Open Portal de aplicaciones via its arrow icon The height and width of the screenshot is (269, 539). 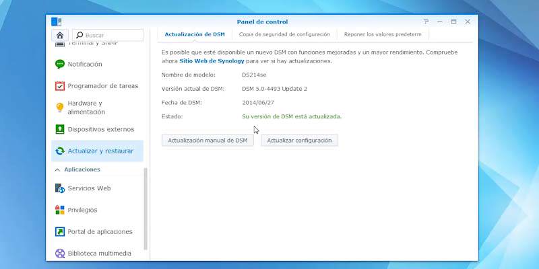(60, 231)
